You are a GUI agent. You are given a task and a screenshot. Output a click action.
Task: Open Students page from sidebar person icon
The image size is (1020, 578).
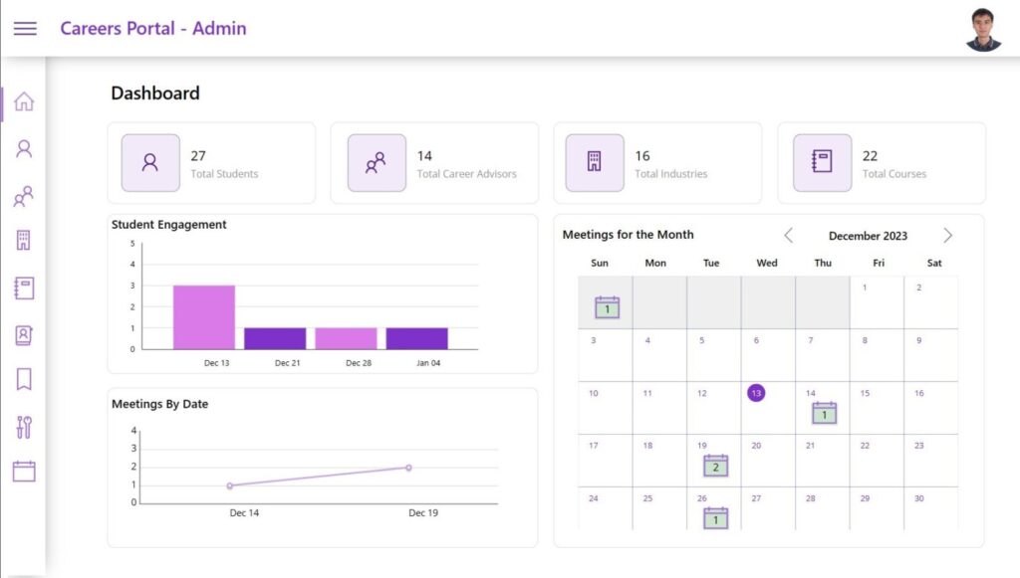(24, 148)
